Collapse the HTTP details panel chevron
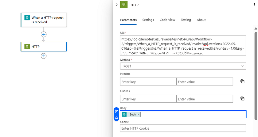Image resolution: width=258 pixels, height=137 pixels. (116, 5)
